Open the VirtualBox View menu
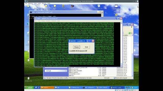 click(x=35, y=3)
